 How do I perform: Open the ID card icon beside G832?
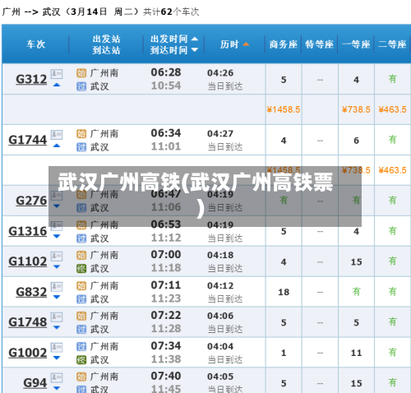coord(57,286)
